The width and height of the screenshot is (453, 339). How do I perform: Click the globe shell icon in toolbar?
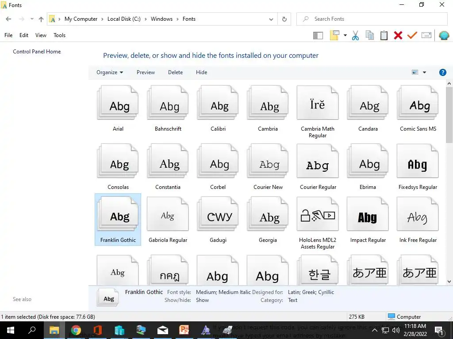tap(444, 35)
